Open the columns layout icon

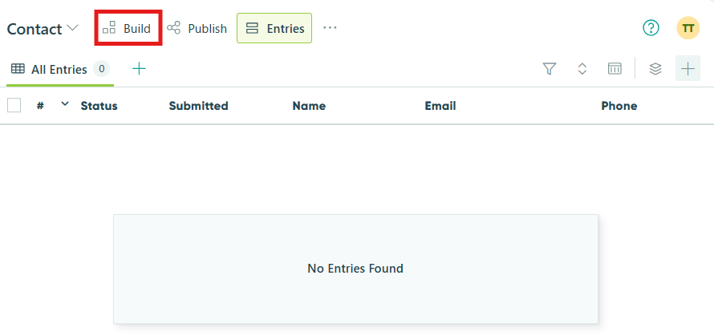[x=615, y=69]
